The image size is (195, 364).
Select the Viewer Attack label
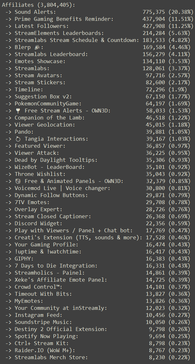(37, 153)
